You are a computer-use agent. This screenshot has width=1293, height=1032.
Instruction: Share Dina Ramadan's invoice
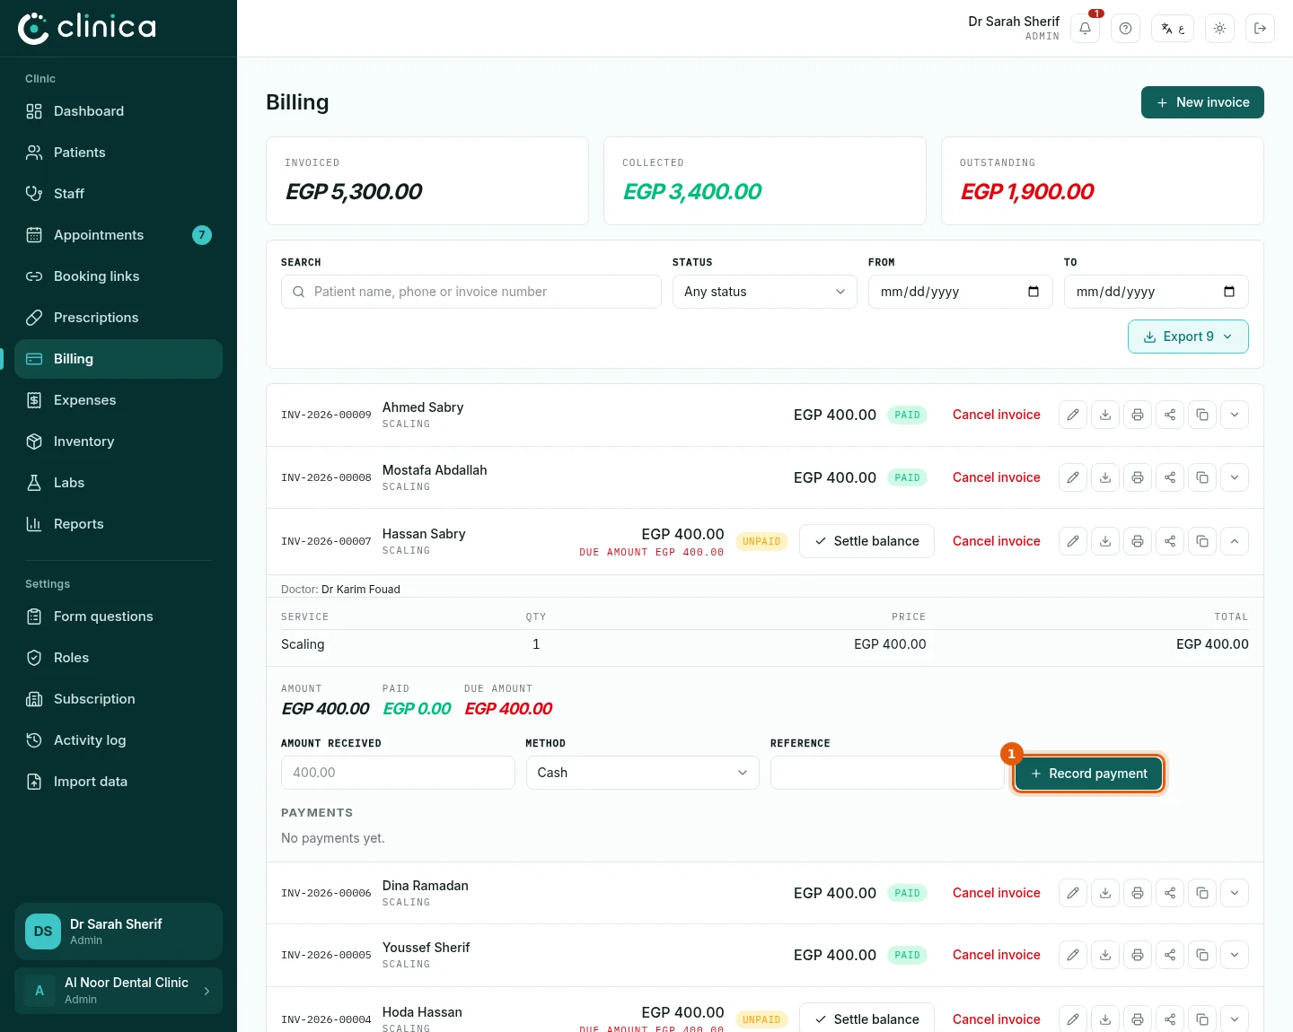1170,893
